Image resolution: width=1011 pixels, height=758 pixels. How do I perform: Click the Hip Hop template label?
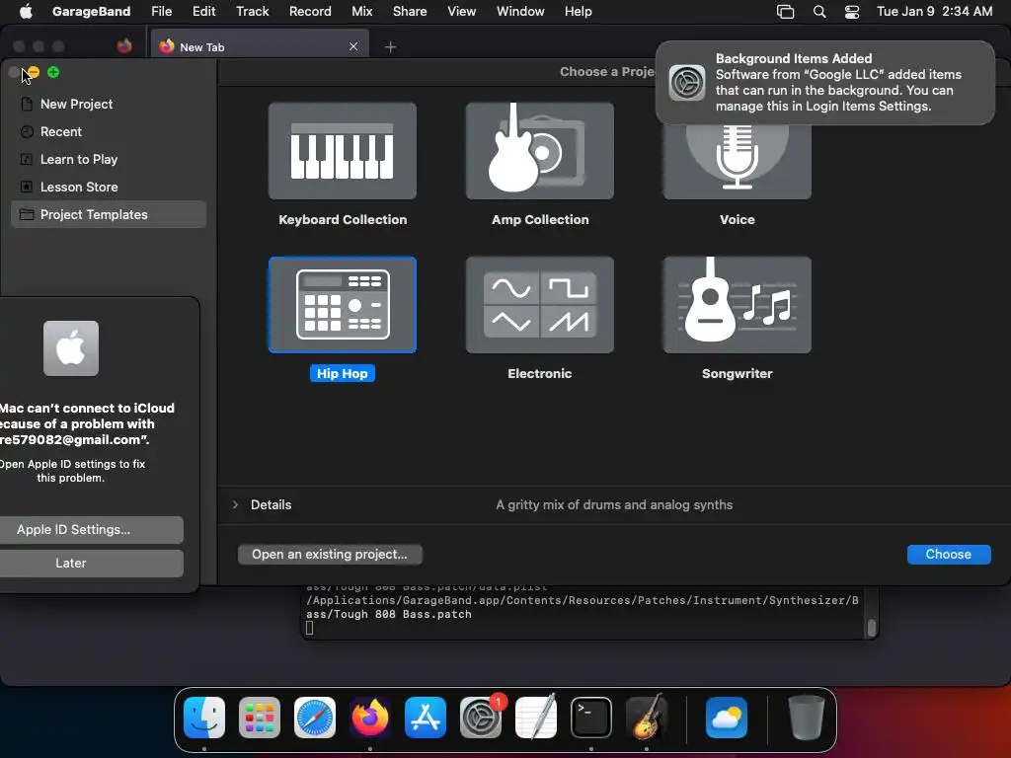click(x=343, y=374)
